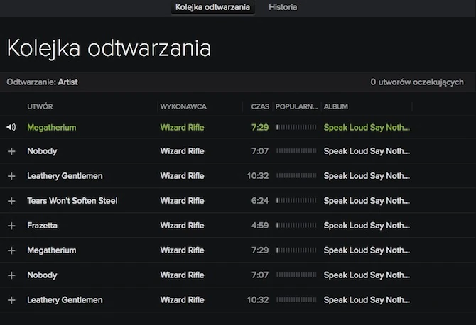This screenshot has width=476, height=325.
Task: Click the plus icon beside Tears Won't Soften Steel
Action: point(11,201)
